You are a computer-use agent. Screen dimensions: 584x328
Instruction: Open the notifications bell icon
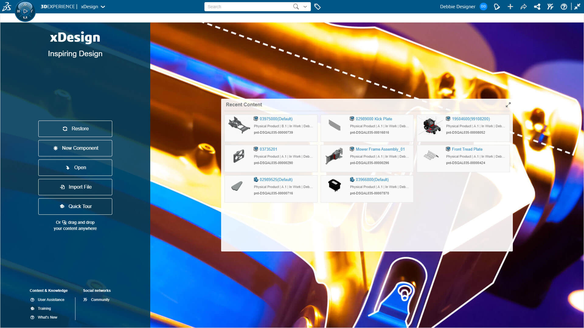[497, 7]
